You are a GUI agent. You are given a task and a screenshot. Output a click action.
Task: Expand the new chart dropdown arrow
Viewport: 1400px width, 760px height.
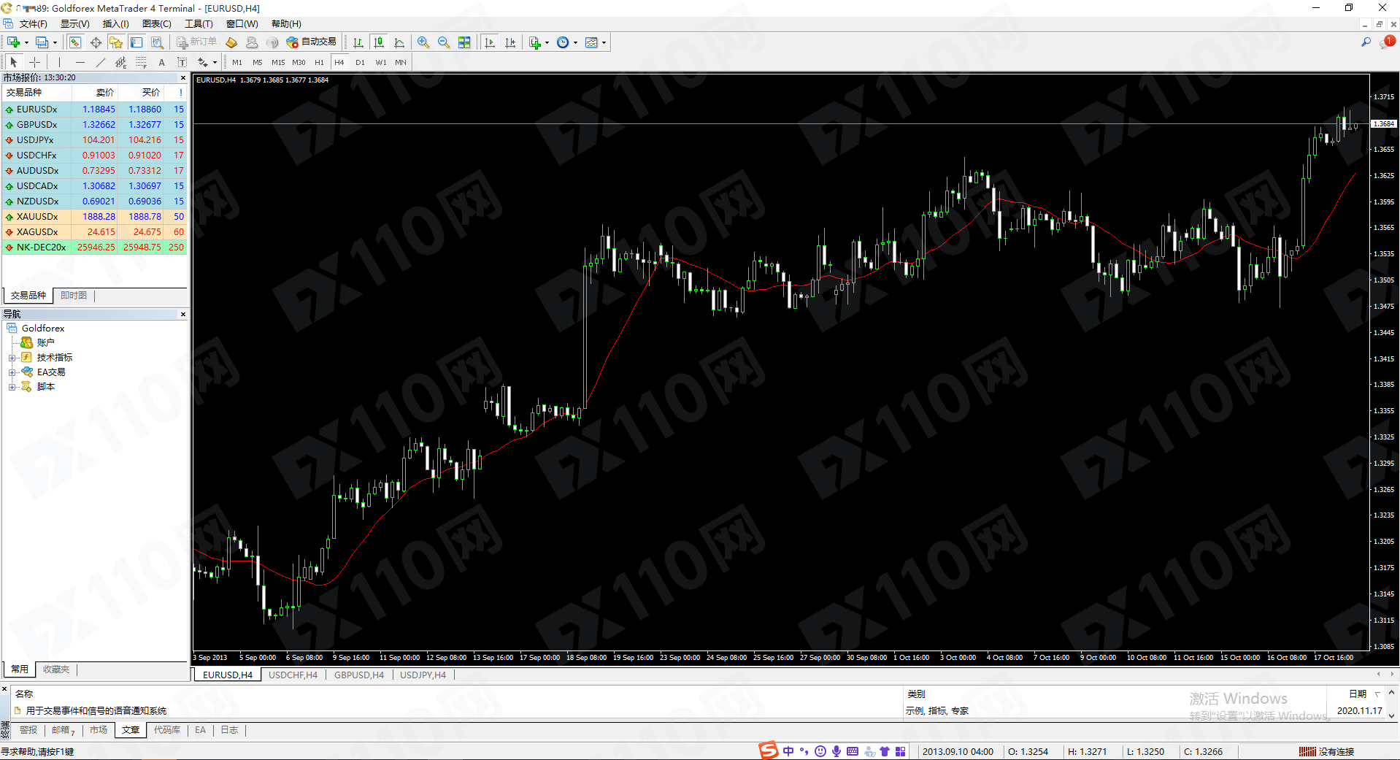point(26,42)
